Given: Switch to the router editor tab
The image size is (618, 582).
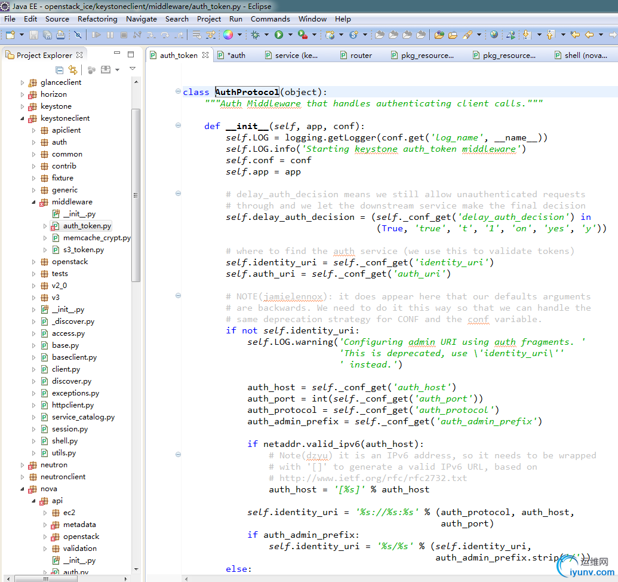Looking at the screenshot, I should coord(356,55).
